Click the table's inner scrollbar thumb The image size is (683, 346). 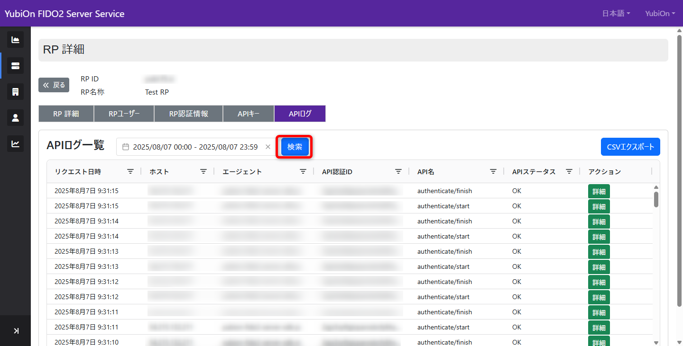[x=656, y=199]
